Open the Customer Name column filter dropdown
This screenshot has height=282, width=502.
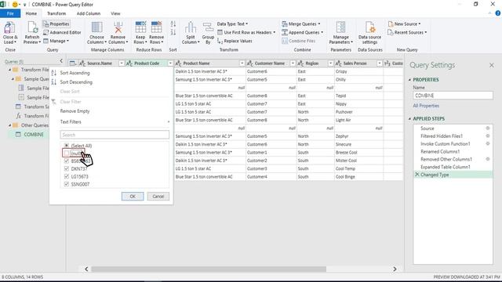click(293, 63)
